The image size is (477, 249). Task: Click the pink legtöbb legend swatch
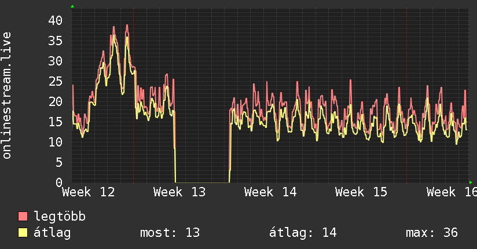23,216
